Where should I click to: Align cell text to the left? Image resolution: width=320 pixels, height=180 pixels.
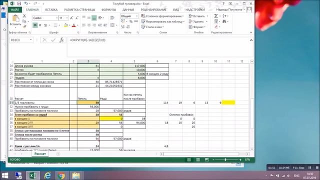point(83,25)
